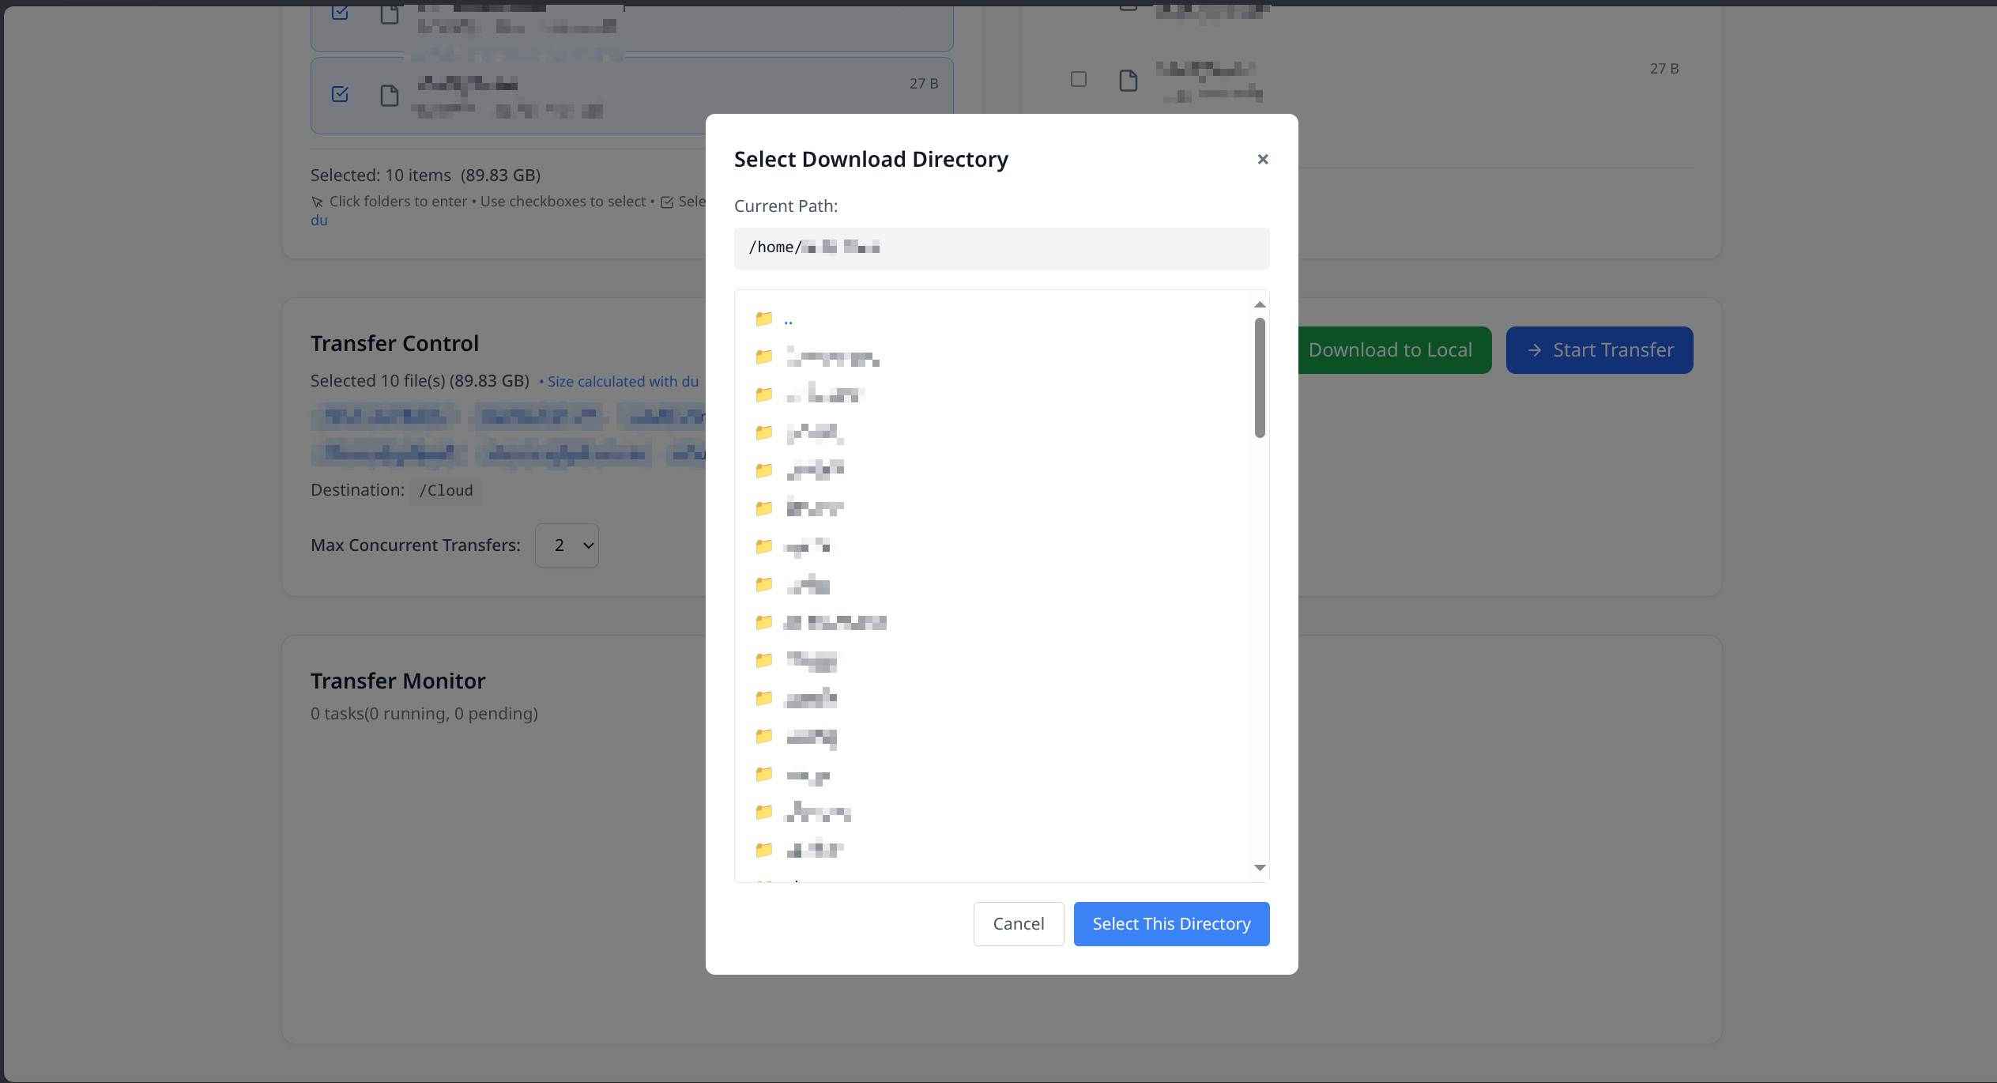Viewport: 1997px width, 1083px height.
Task: Click the /Cloud destination path label
Action: [446, 491]
